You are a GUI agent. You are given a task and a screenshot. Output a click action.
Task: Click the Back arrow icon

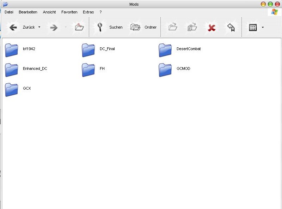click(13, 28)
